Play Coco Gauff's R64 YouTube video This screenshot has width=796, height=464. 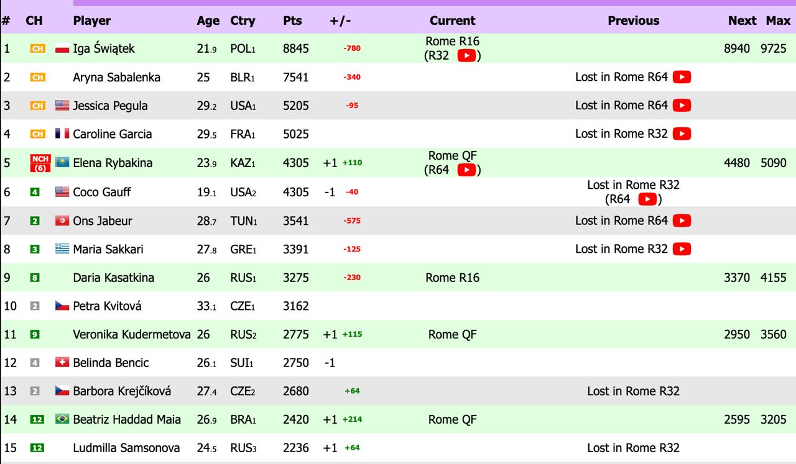click(647, 199)
